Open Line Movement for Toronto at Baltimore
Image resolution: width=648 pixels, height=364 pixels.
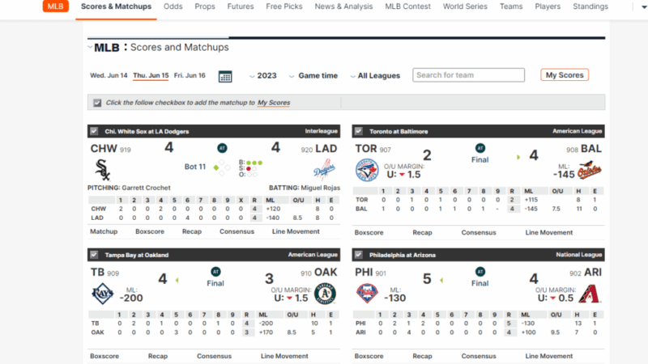[x=549, y=233]
